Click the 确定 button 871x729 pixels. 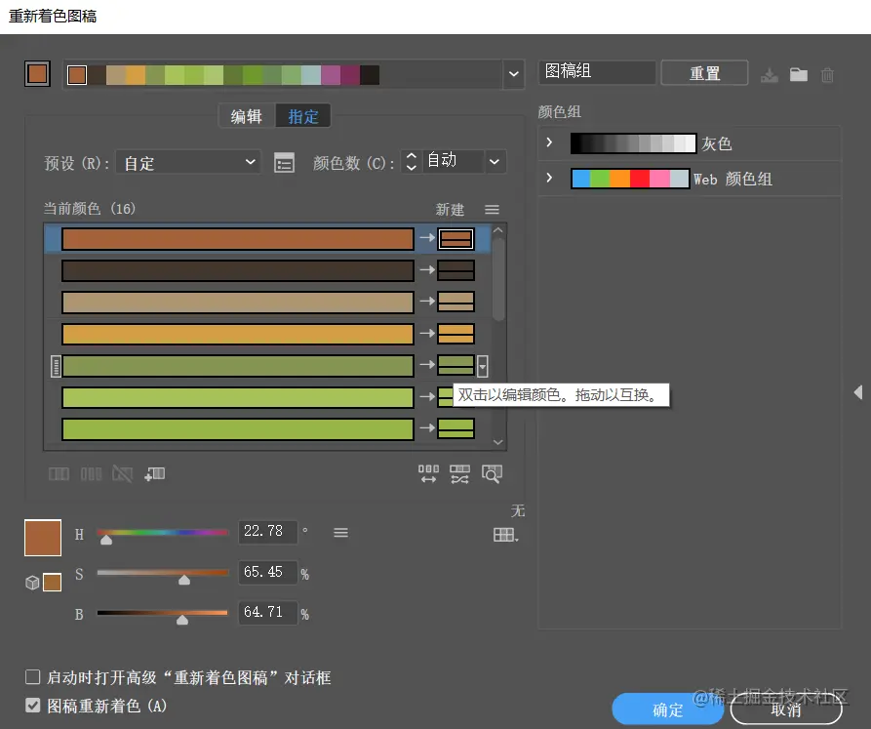[x=668, y=709]
